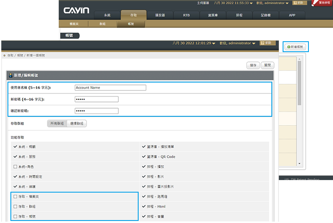
Task: Check the 系統-角色 checkbox
Action: [x=15, y=167]
